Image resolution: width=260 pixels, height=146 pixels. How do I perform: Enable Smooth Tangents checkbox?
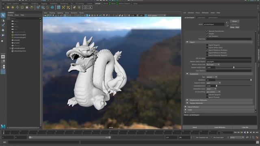coord(207,94)
